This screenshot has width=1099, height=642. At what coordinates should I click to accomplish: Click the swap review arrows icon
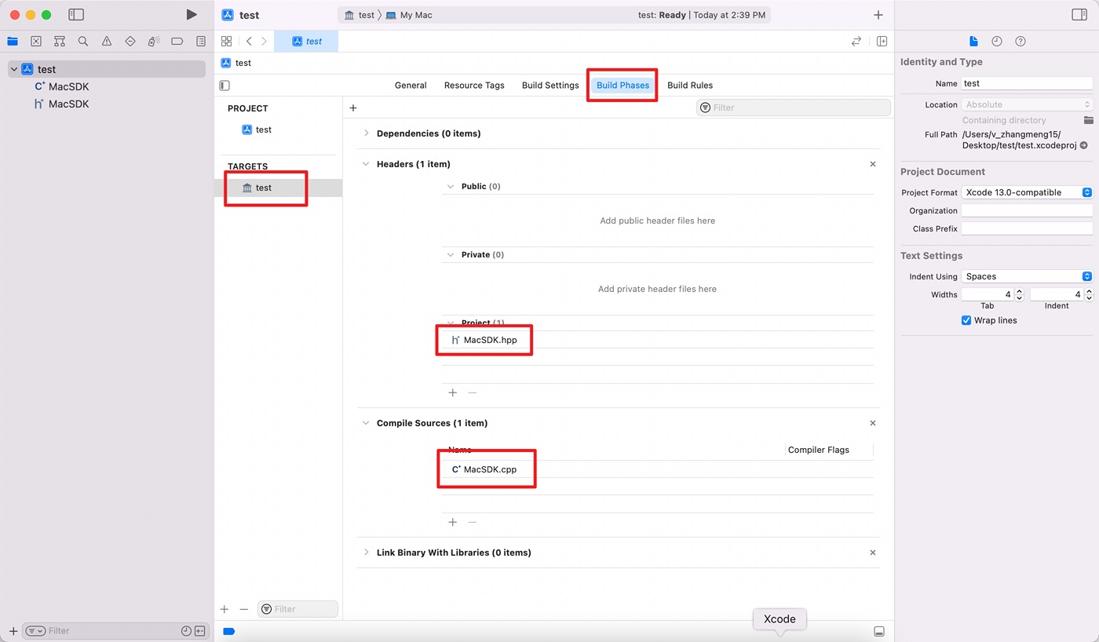point(856,42)
